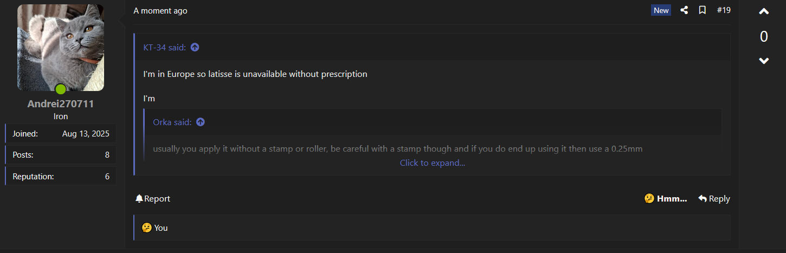Jump to KT-34's quoted post arrow

click(195, 47)
